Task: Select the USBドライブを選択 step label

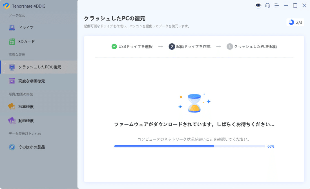Action: click(x=136, y=47)
